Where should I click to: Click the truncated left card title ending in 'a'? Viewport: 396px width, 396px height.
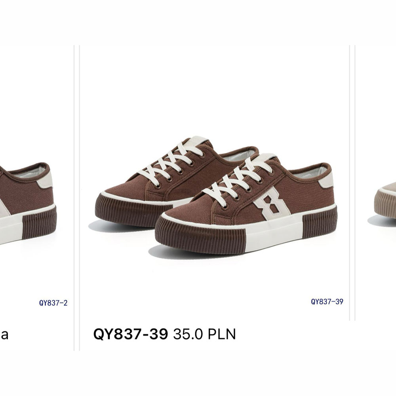[4, 335]
